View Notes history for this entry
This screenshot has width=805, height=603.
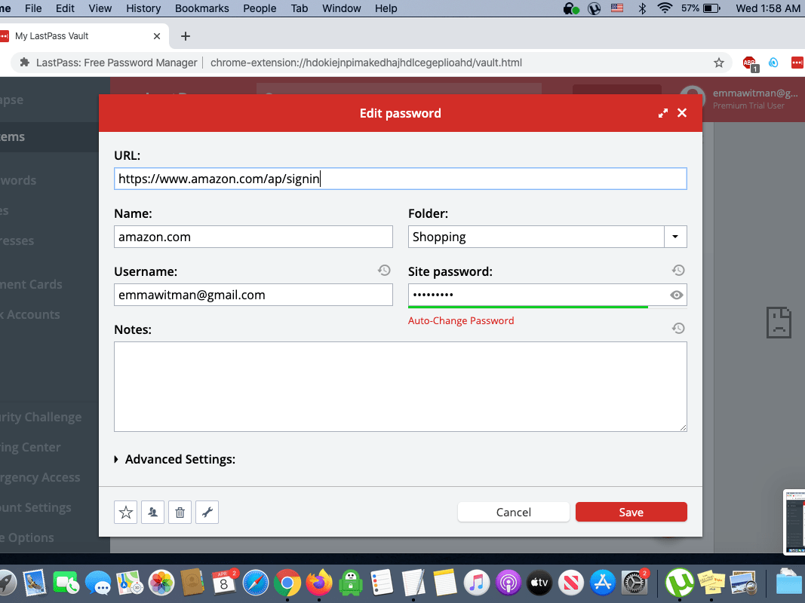tap(678, 328)
